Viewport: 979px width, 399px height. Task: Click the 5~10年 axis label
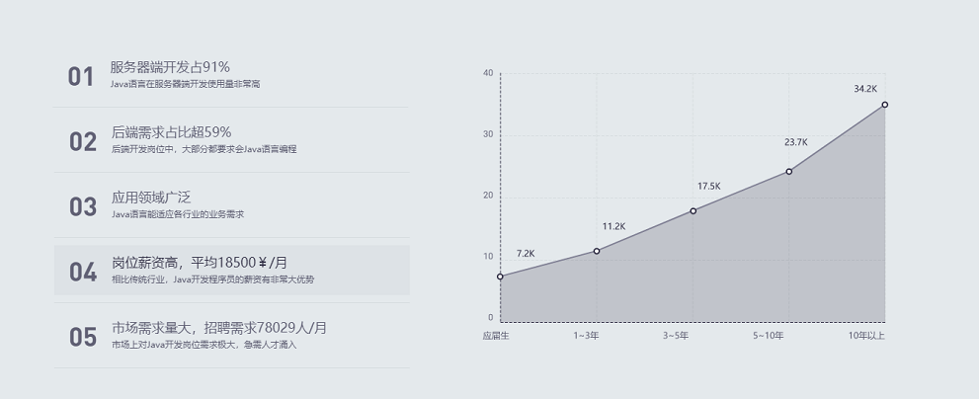tap(768, 336)
